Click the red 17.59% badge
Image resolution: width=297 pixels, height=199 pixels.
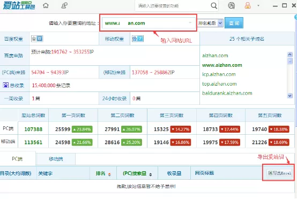click(x=230, y=142)
